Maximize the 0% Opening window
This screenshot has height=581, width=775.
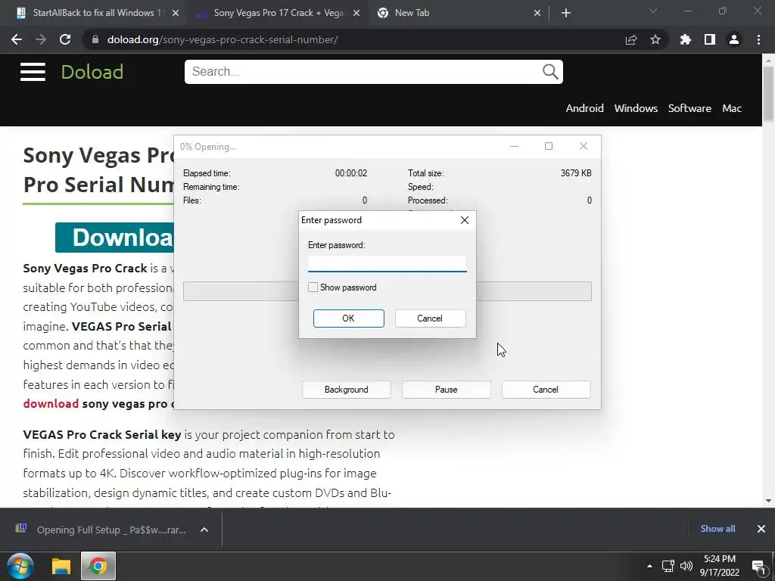click(x=549, y=146)
